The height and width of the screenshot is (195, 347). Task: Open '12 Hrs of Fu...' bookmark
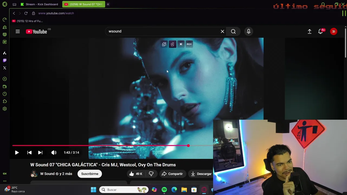pyautogui.click(x=27, y=21)
